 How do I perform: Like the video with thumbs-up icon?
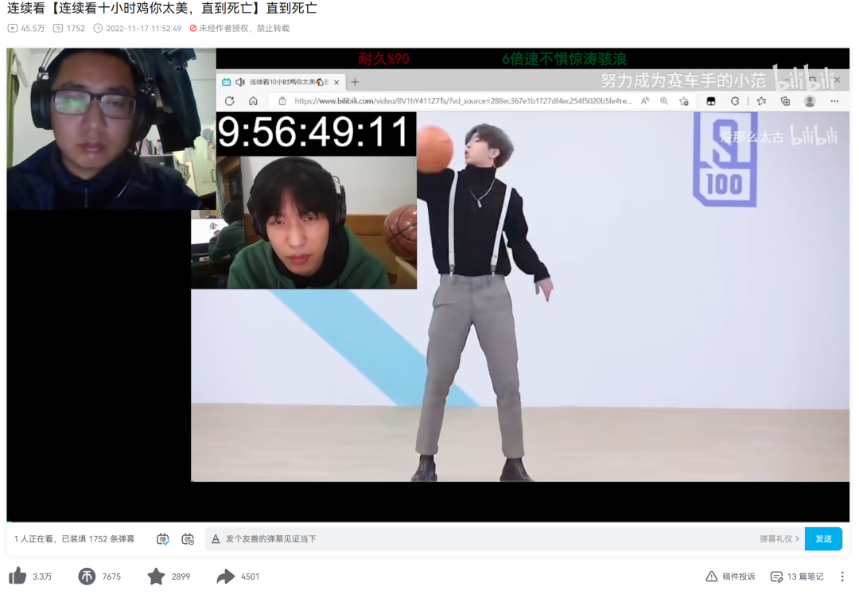17,576
